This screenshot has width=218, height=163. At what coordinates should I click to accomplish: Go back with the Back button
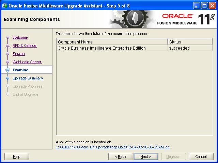point(121,157)
